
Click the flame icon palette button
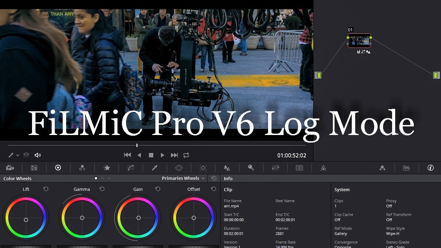tap(324, 168)
